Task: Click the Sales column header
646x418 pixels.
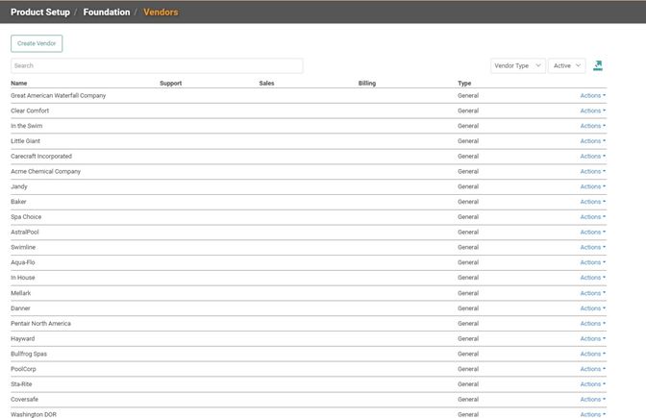Action: (x=266, y=84)
